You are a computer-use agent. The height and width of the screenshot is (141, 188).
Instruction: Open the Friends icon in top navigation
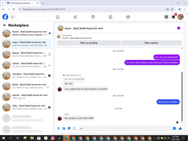pyautogui.click(x=75, y=17)
